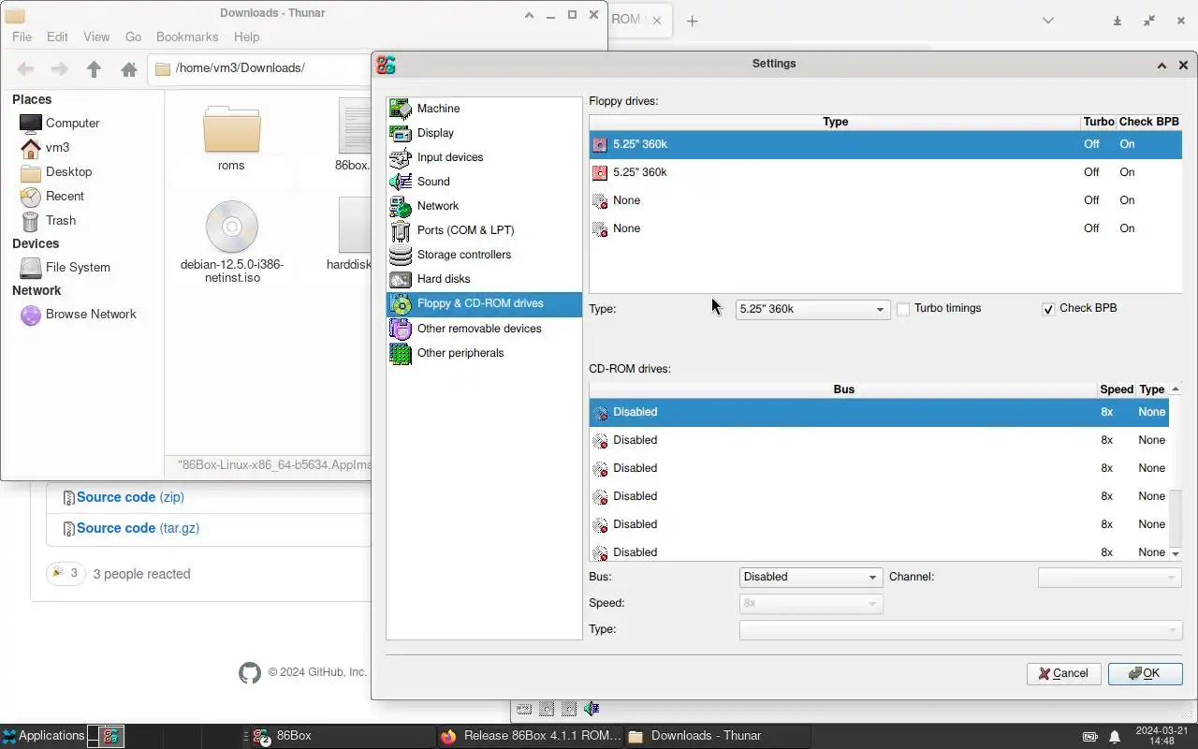Screen dimensions: 1198x749
Task: Select Floppy & CD-ROM drives category
Action: pos(484,303)
